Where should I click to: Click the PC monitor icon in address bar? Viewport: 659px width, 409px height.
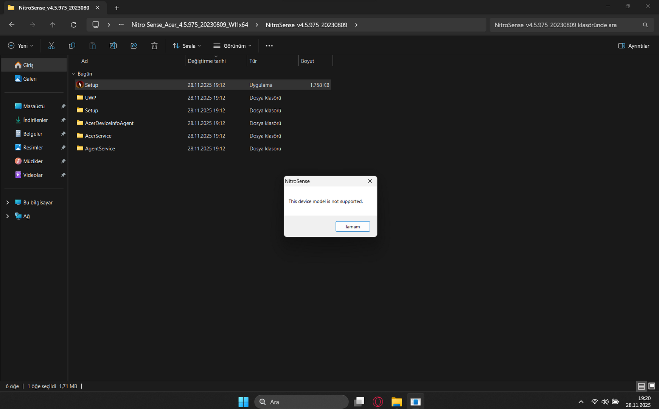coord(96,25)
